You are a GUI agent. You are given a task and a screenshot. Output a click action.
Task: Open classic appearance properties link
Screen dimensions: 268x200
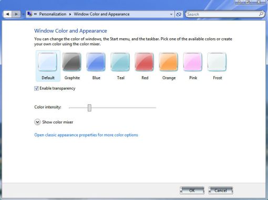86,135
